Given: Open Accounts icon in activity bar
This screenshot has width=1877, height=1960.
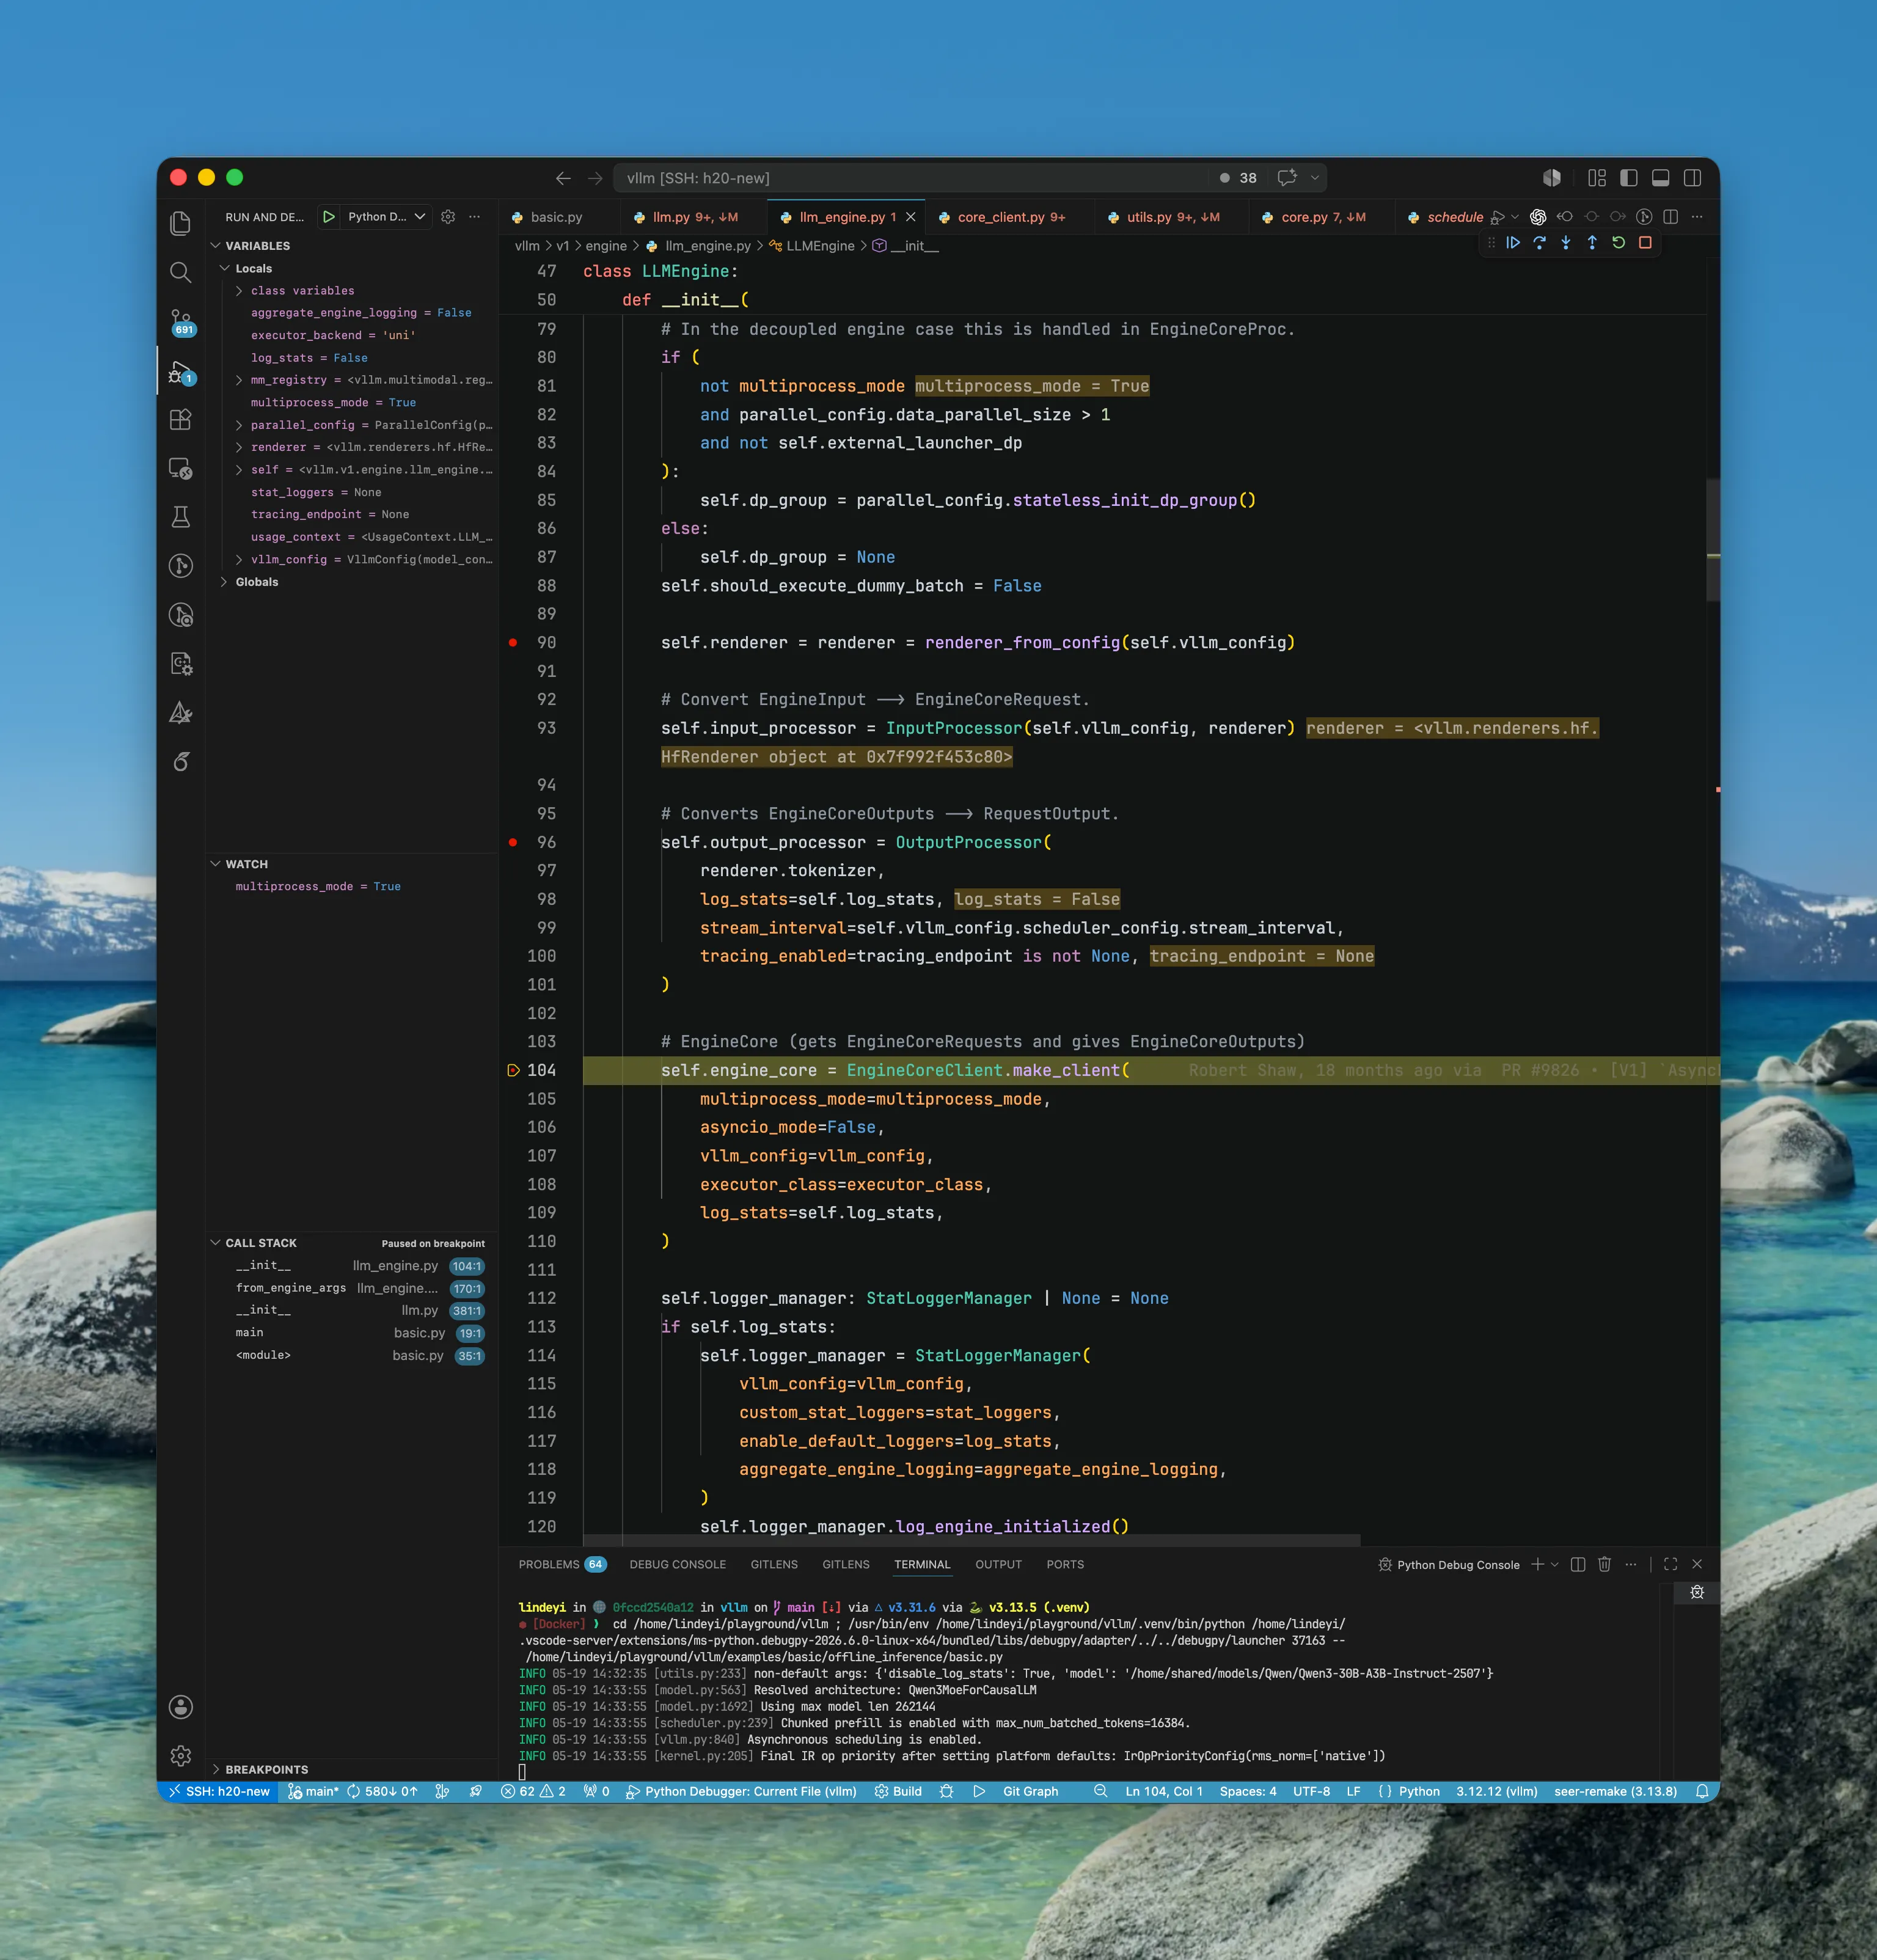Looking at the screenshot, I should (181, 1707).
